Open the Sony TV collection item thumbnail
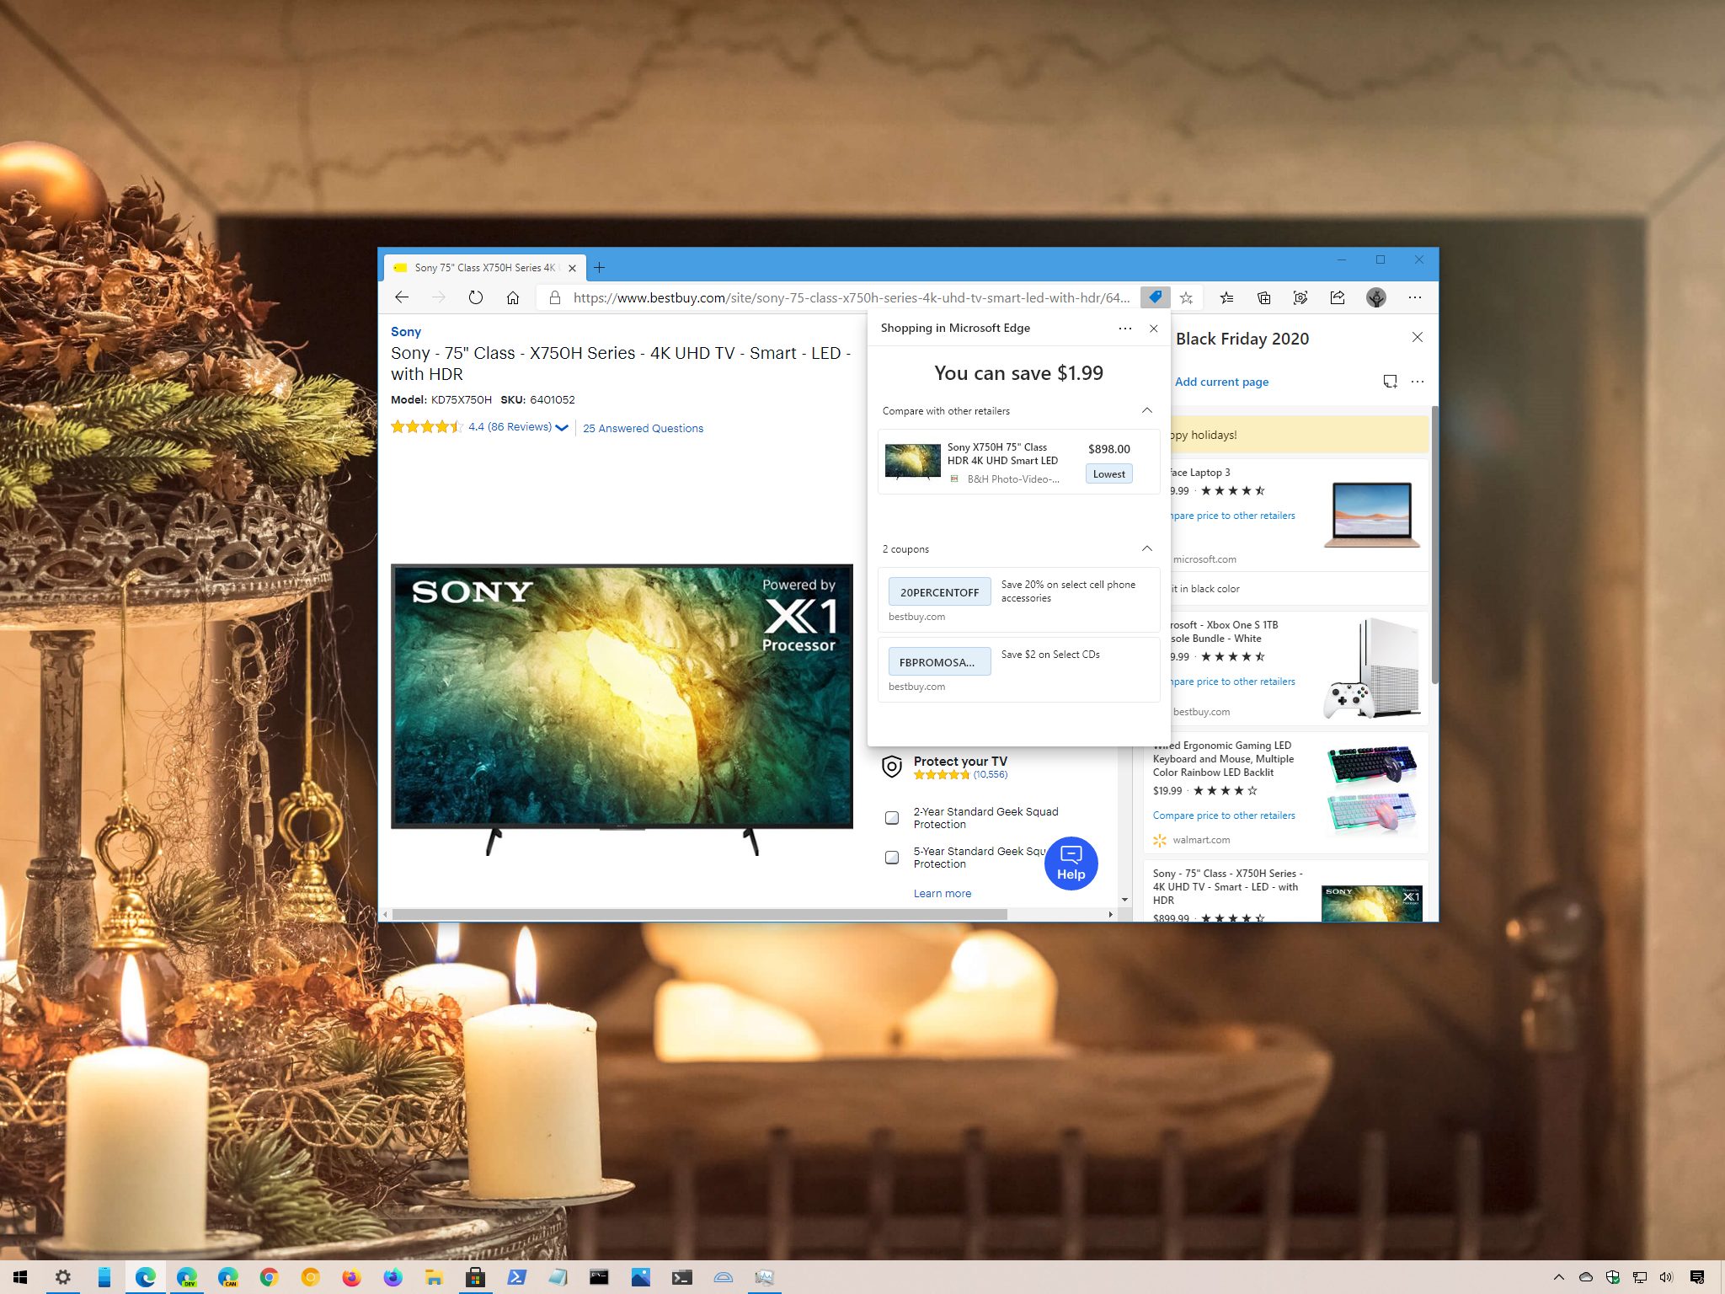Viewport: 1725px width, 1294px height. pyautogui.click(x=1371, y=902)
